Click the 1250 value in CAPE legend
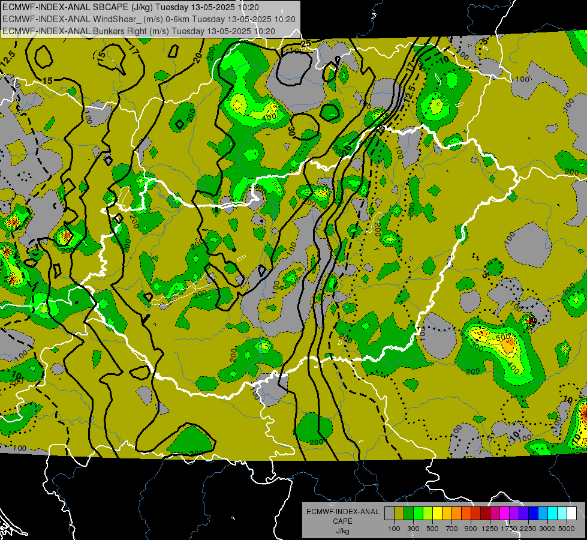Screen dimensions: 587x540 [x=490, y=529]
